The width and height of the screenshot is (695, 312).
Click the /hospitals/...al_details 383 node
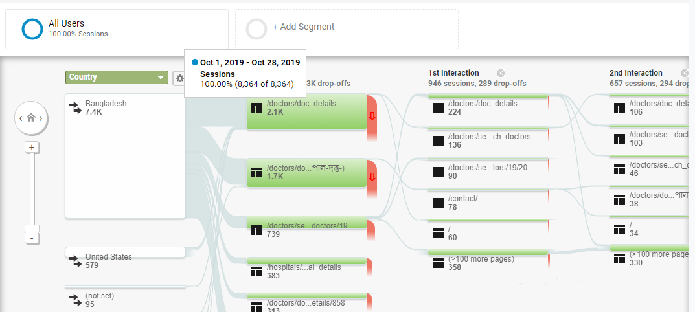307,268
